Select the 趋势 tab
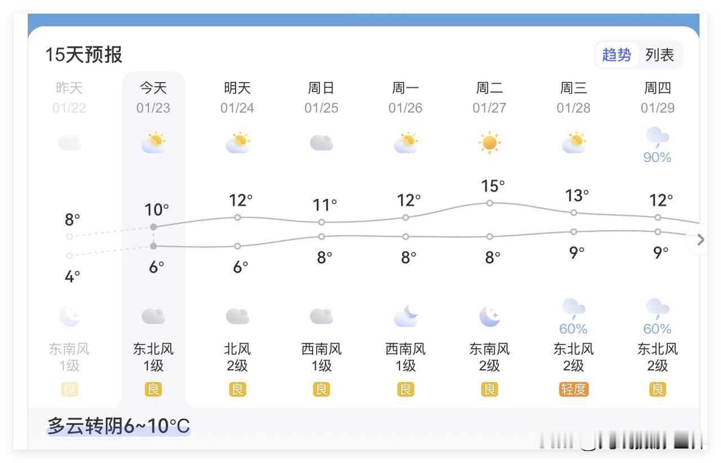The height and width of the screenshot is (463, 721). (x=616, y=55)
